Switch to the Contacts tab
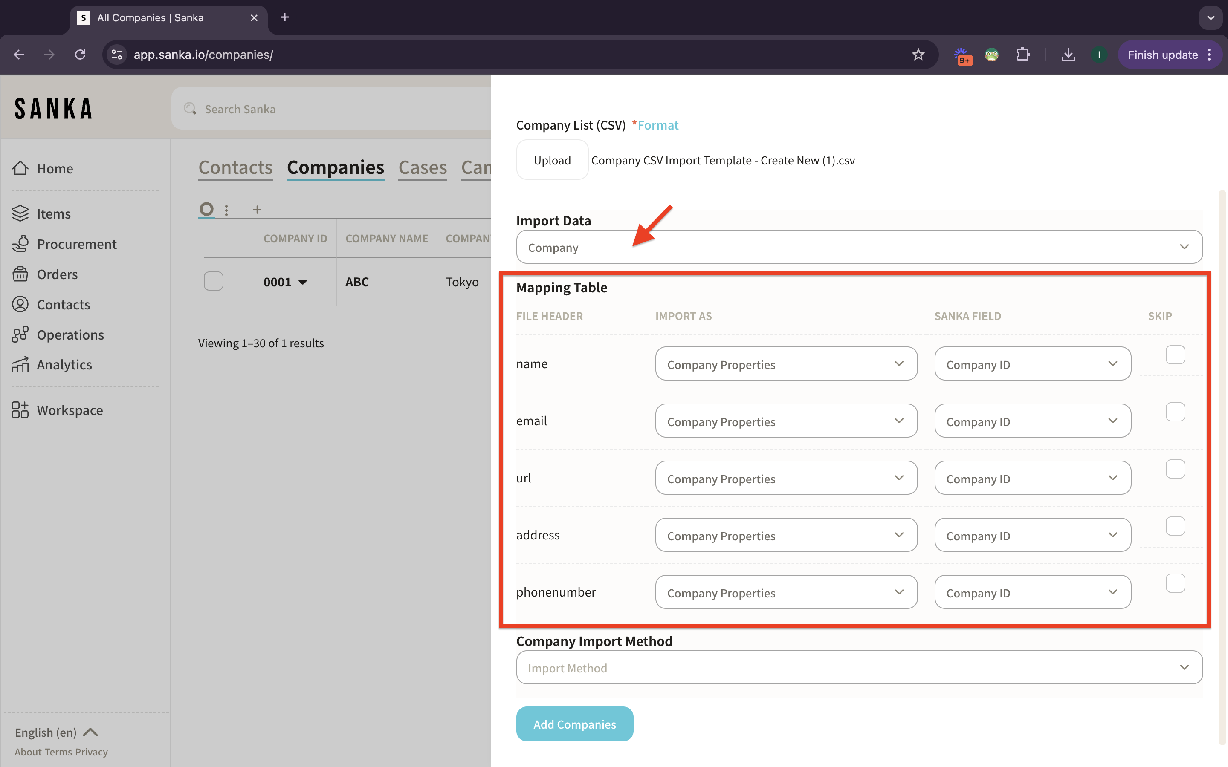The height and width of the screenshot is (767, 1228). coord(235,168)
